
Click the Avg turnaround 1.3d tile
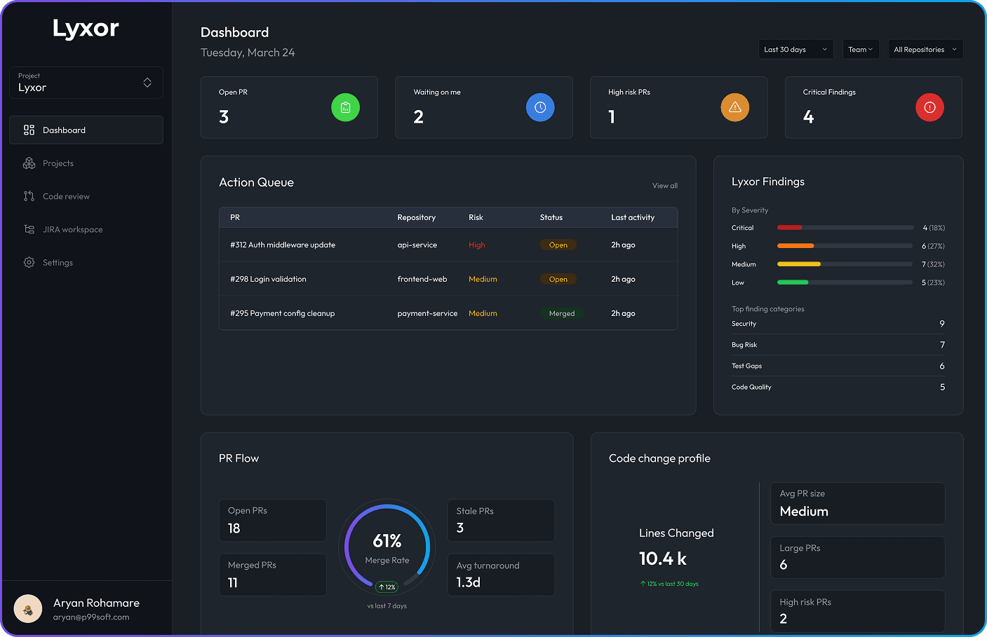(x=501, y=575)
